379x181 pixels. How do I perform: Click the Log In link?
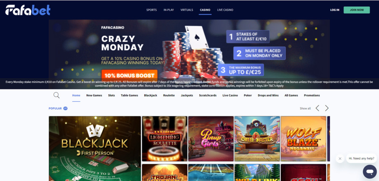click(334, 10)
